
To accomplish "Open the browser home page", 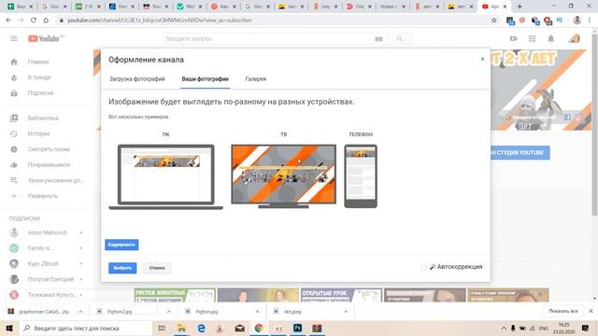I will coord(46,21).
